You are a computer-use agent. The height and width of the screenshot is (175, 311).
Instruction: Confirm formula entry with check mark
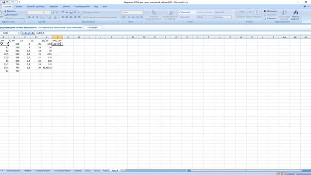(x=29, y=33)
